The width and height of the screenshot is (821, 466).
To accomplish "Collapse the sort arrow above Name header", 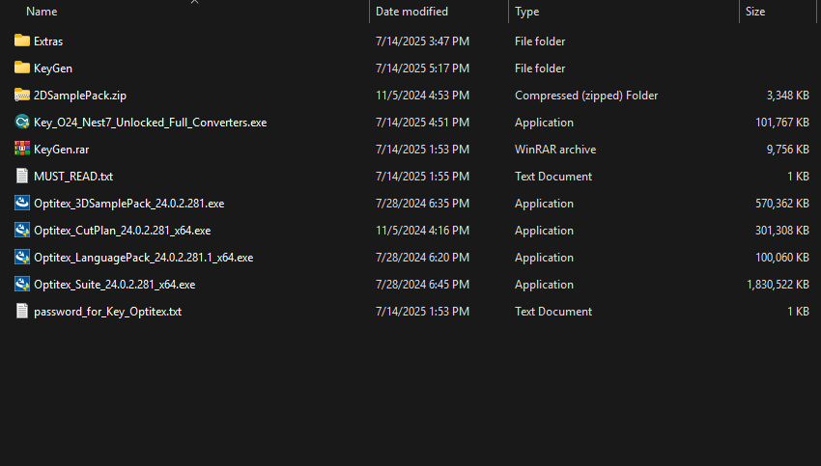I will [194, 3].
